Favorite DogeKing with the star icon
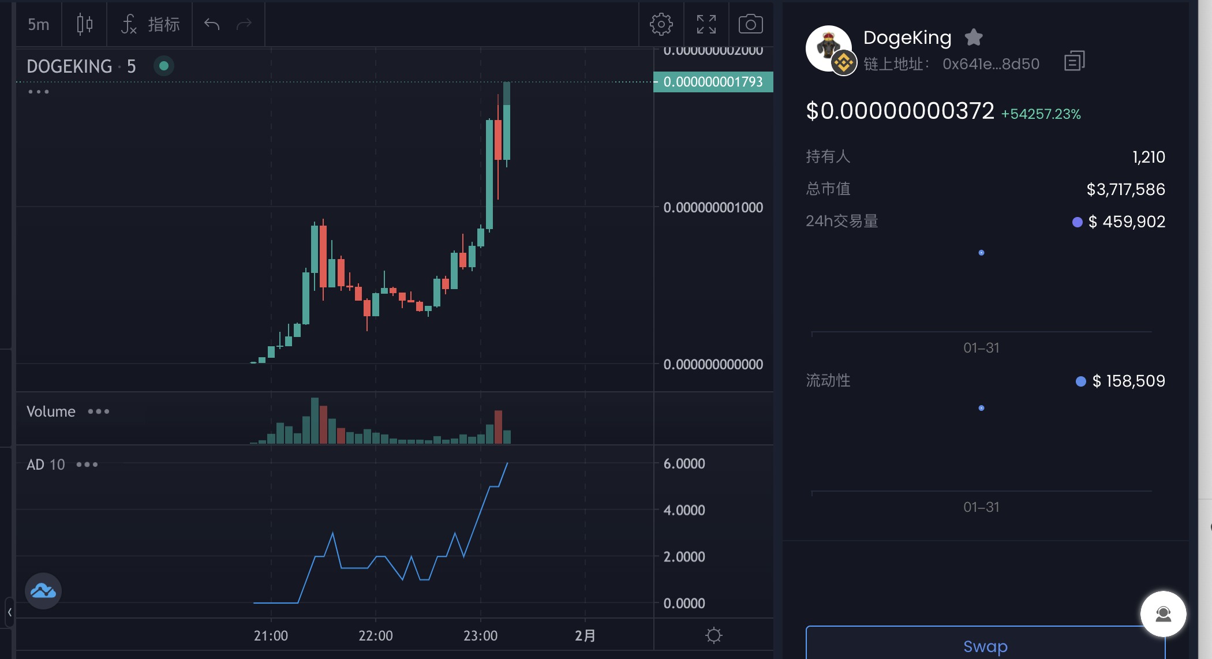 (x=974, y=38)
